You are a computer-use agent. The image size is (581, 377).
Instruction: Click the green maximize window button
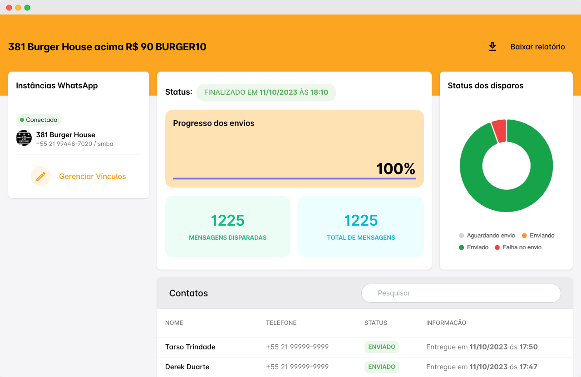point(27,8)
